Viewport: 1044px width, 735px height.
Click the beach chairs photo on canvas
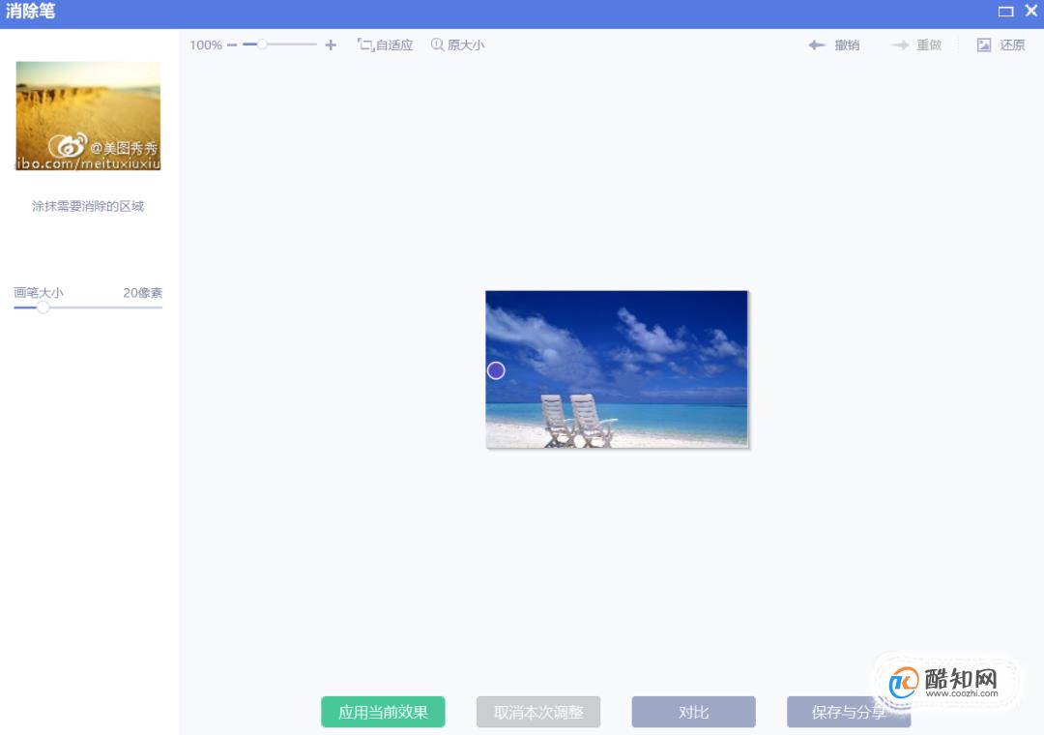617,369
